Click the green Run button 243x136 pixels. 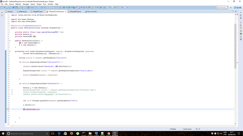point(69,7)
